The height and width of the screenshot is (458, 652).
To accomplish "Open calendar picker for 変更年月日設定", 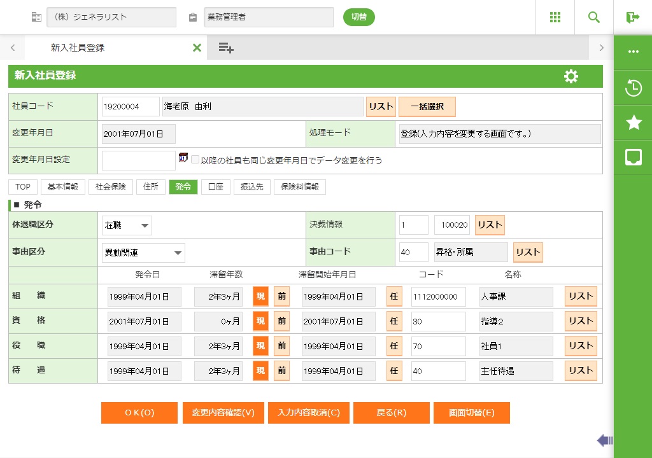I will click(x=183, y=158).
